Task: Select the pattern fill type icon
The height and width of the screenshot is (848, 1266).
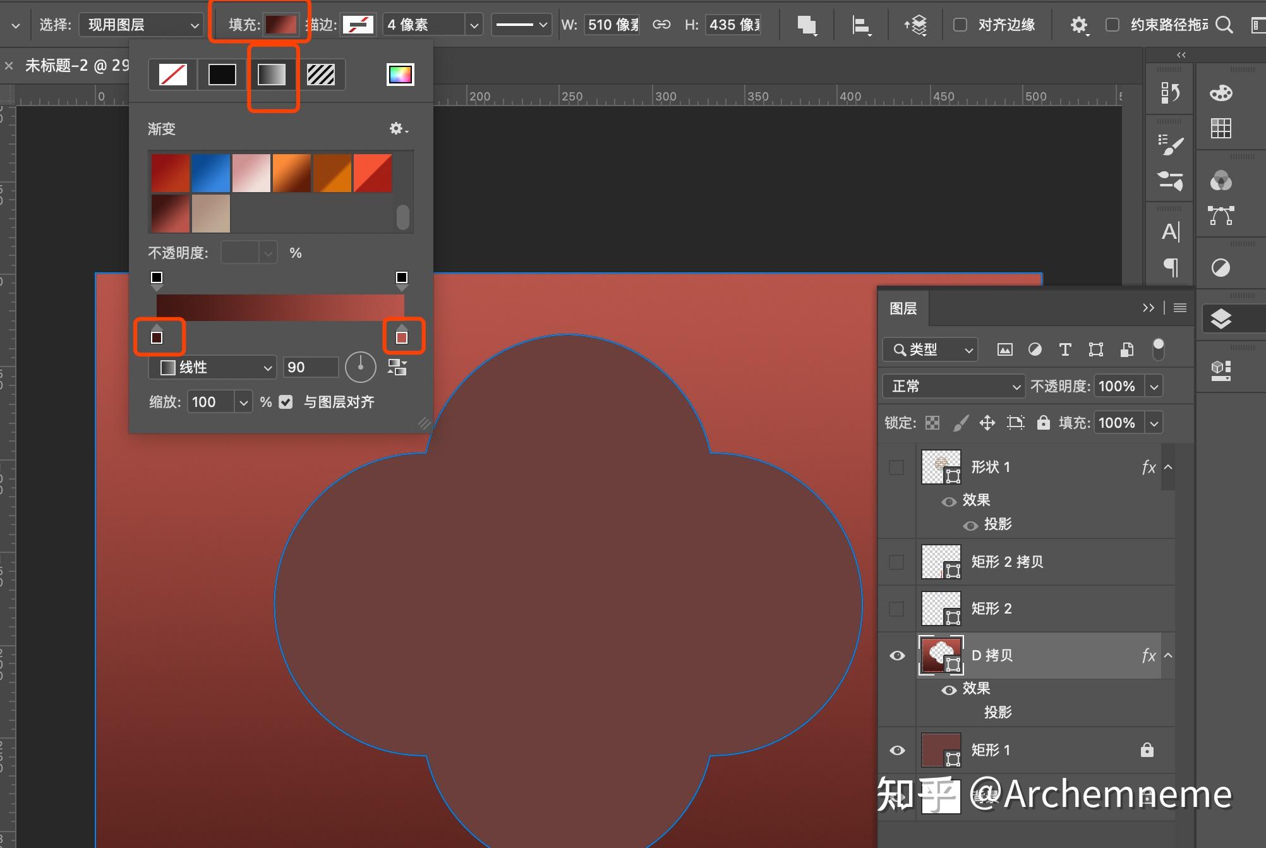Action: (x=321, y=75)
